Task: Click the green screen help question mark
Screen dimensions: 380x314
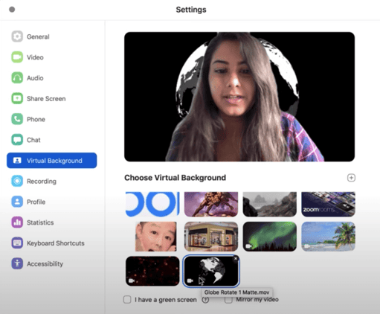Action: click(x=205, y=300)
